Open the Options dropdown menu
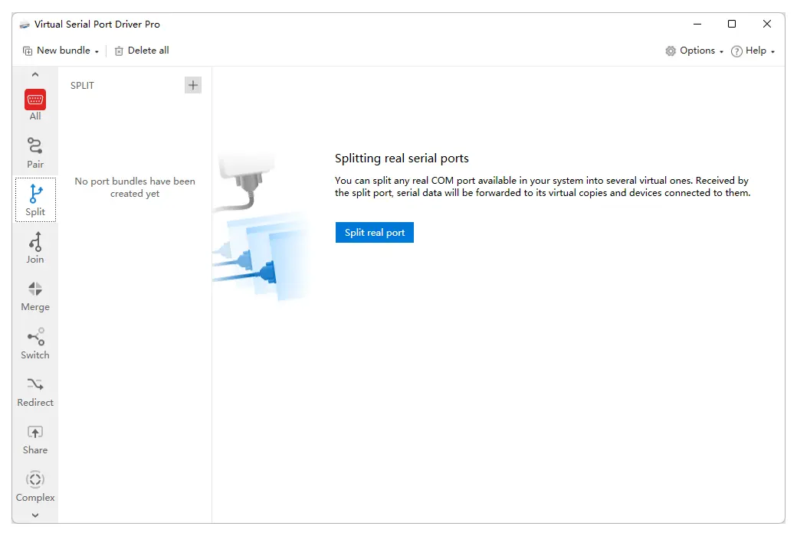797x536 pixels. click(x=694, y=51)
